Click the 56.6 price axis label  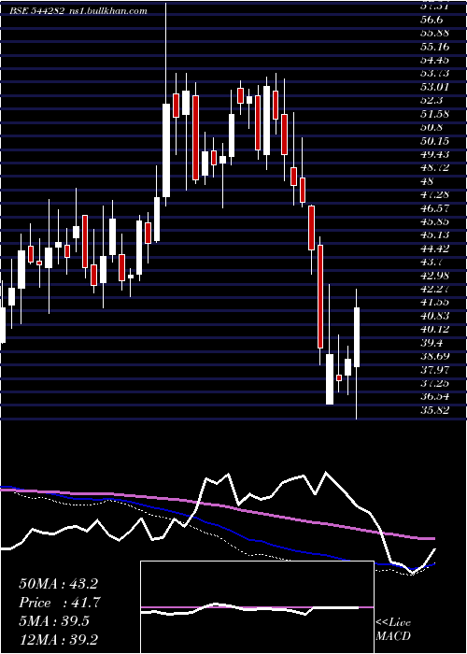[432, 20]
